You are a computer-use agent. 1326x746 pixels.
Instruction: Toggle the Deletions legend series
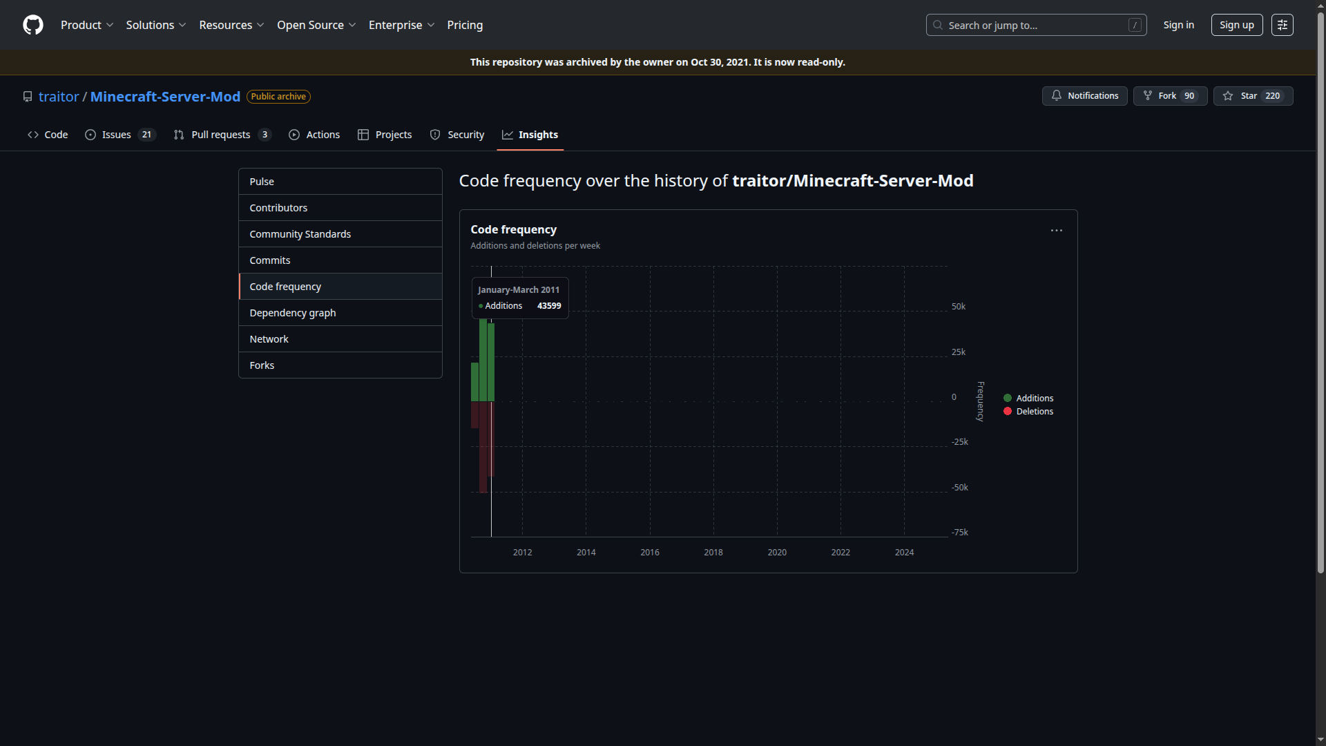tap(1028, 411)
